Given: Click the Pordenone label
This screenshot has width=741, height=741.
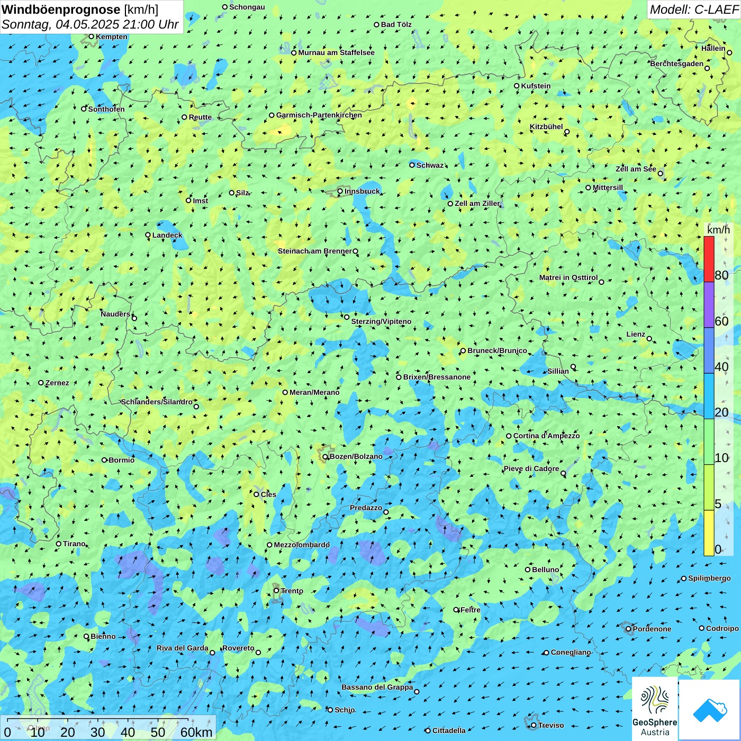Looking at the screenshot, I should pyautogui.click(x=652, y=629).
